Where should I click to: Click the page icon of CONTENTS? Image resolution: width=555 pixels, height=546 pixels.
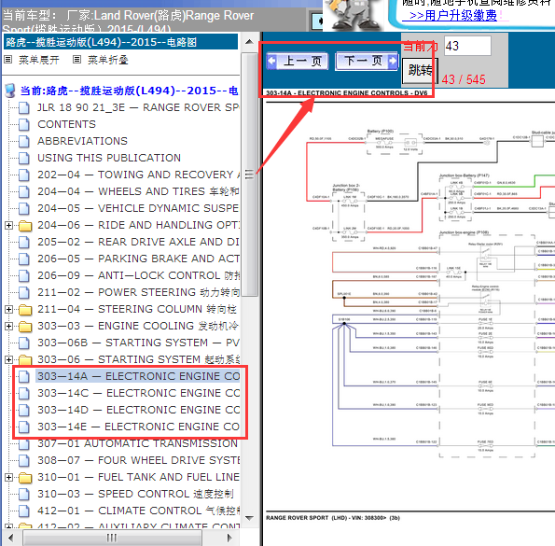click(x=24, y=125)
